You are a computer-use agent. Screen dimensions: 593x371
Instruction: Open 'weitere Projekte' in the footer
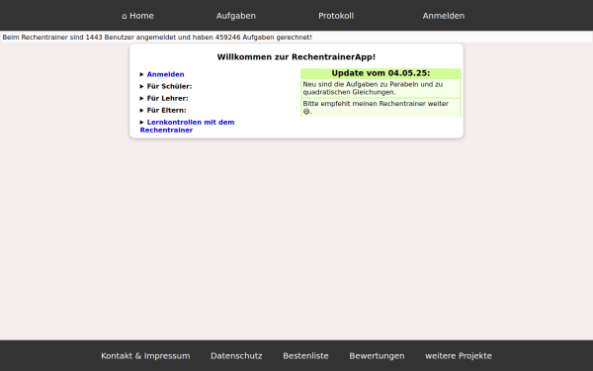(x=459, y=356)
